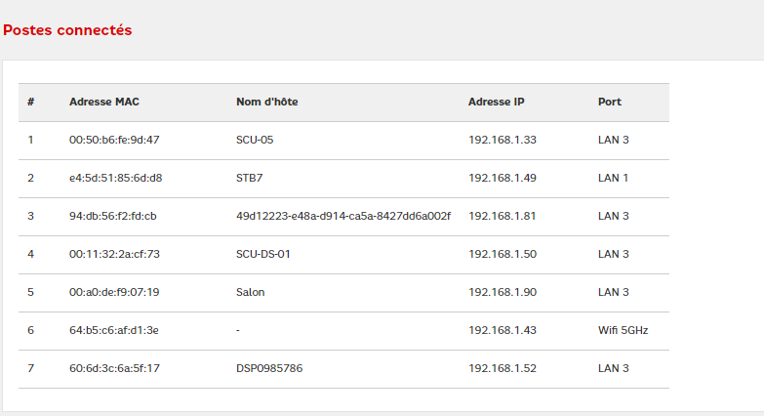The image size is (764, 416).
Task: Click the "Adresse MAC" column header
Action: point(104,102)
